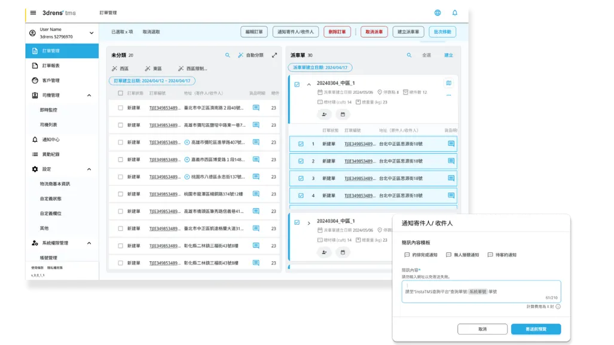Open item details for 濟南路 2 段 row
Screen dimensions: 614x345
click(x=256, y=108)
